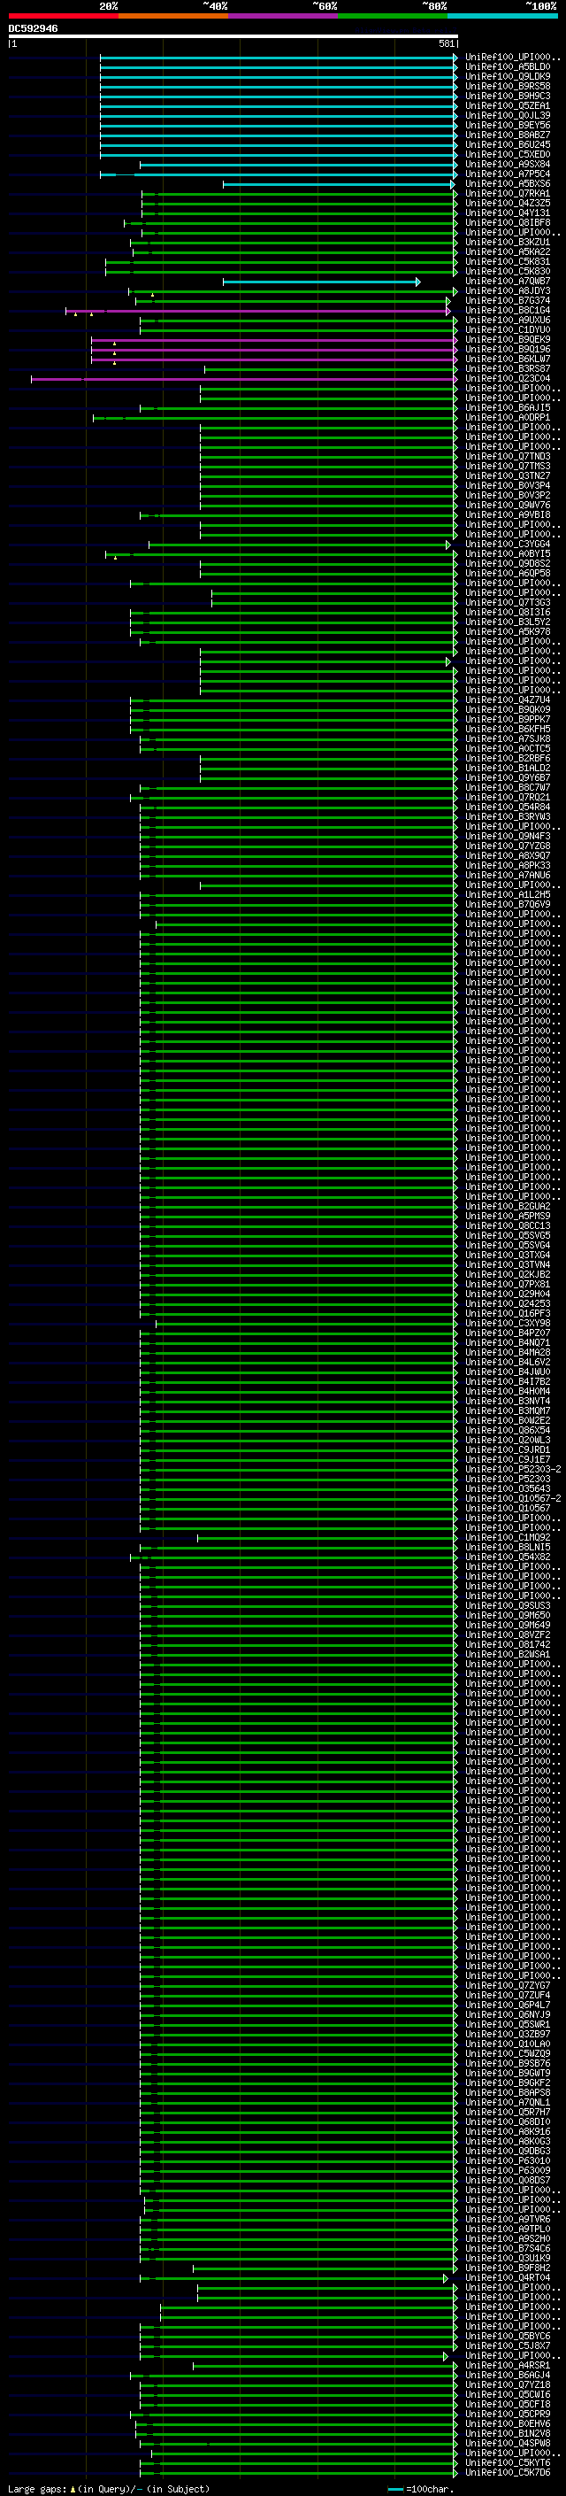Click hit UniRef100_Q0JL39
The image size is (566, 2496).
point(508,116)
